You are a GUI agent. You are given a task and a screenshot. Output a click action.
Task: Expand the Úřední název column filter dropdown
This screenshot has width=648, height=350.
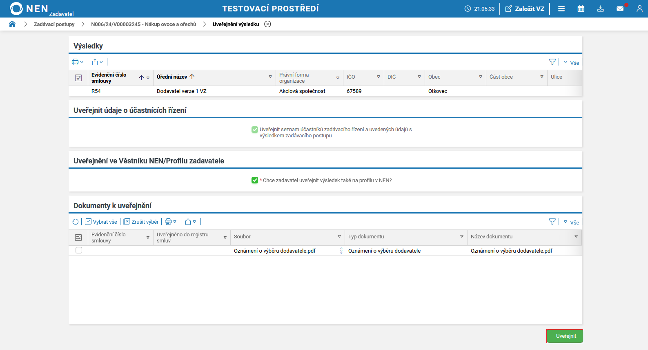tap(270, 77)
